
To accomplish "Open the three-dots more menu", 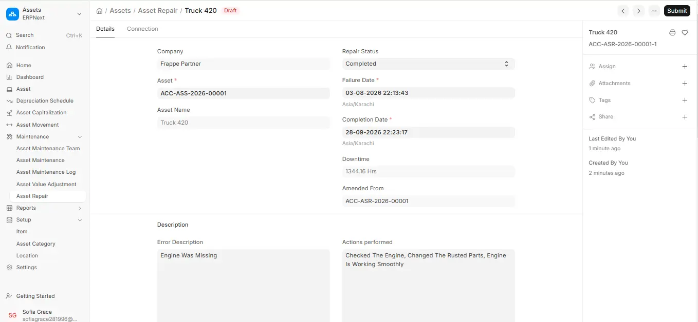I will click(654, 11).
